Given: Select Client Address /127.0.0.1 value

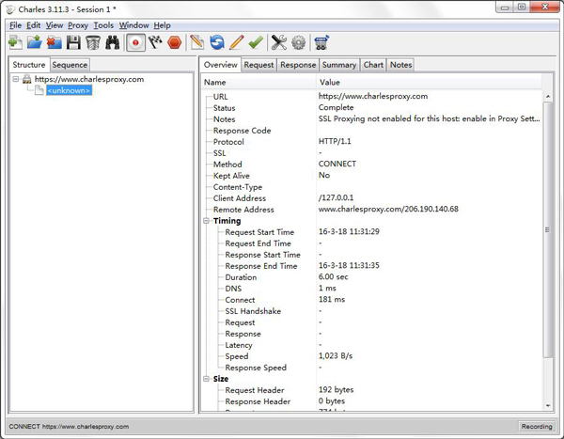Looking at the screenshot, I should pyautogui.click(x=336, y=198).
